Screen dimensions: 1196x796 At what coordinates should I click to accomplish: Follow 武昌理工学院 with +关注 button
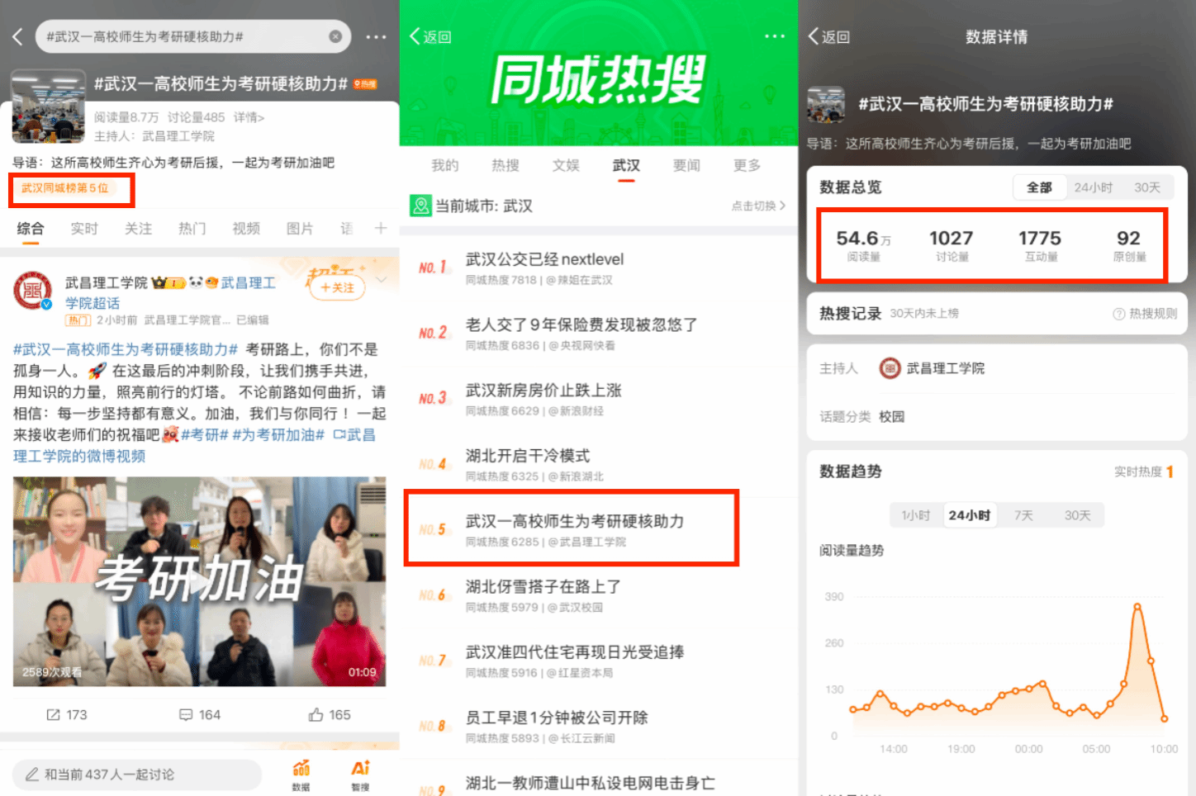click(x=337, y=287)
